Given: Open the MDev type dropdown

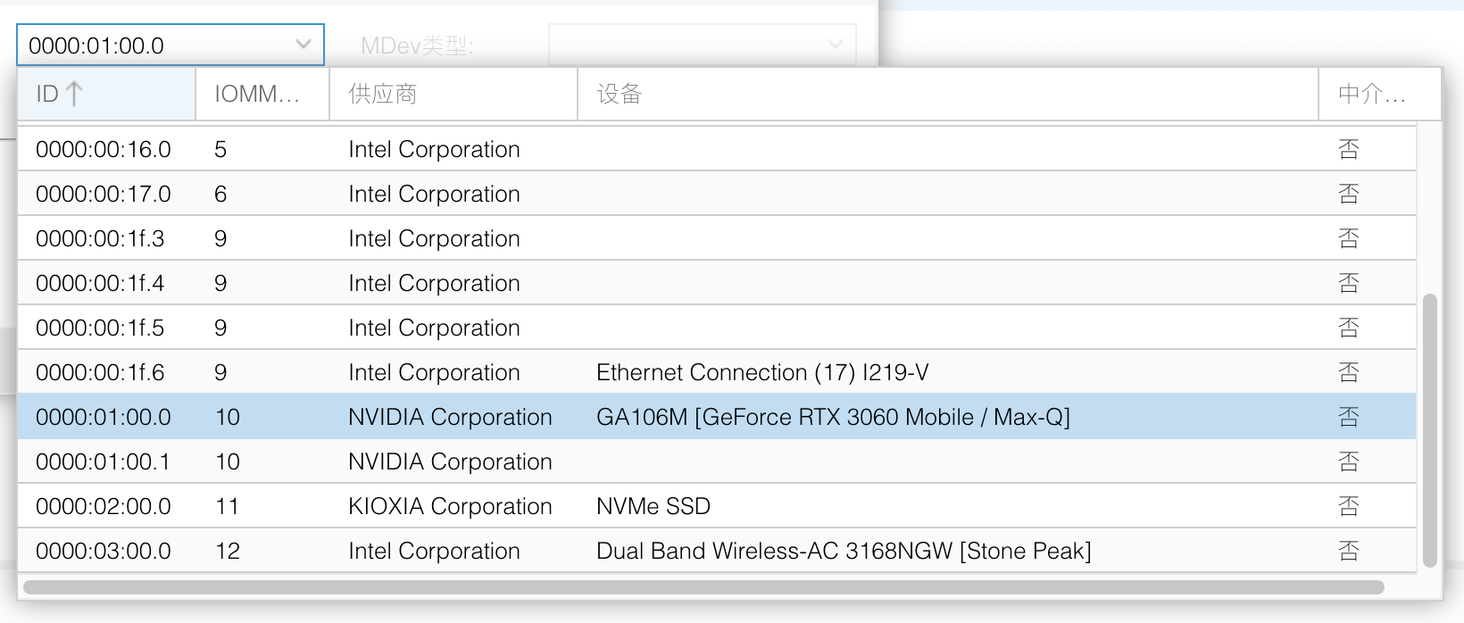Looking at the screenshot, I should coord(703,45).
